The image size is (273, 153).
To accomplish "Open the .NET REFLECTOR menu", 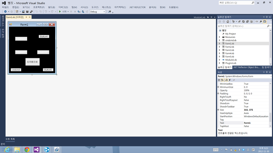I will coord(137,7).
